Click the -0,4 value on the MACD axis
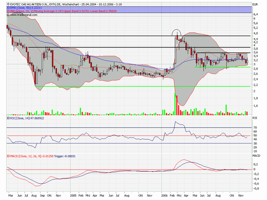 (x=256, y=179)
